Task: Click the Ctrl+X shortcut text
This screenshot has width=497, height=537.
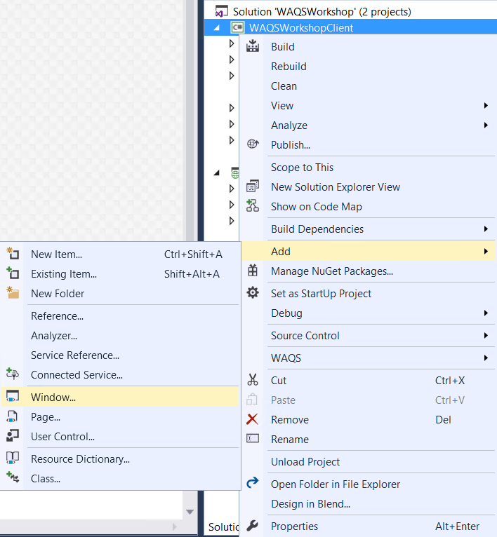Action: [450, 381]
